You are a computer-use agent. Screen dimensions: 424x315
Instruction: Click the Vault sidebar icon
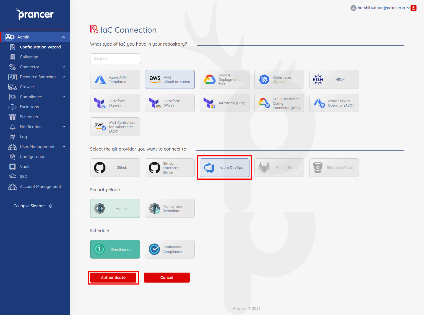tap(12, 167)
